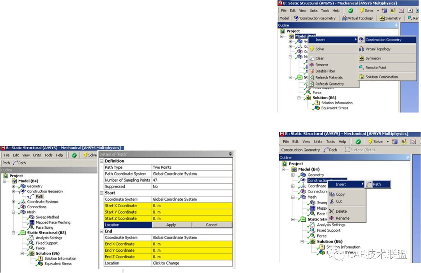Click the Delete X icon in the context menu
This screenshot has width=421, height=273.
332,211
